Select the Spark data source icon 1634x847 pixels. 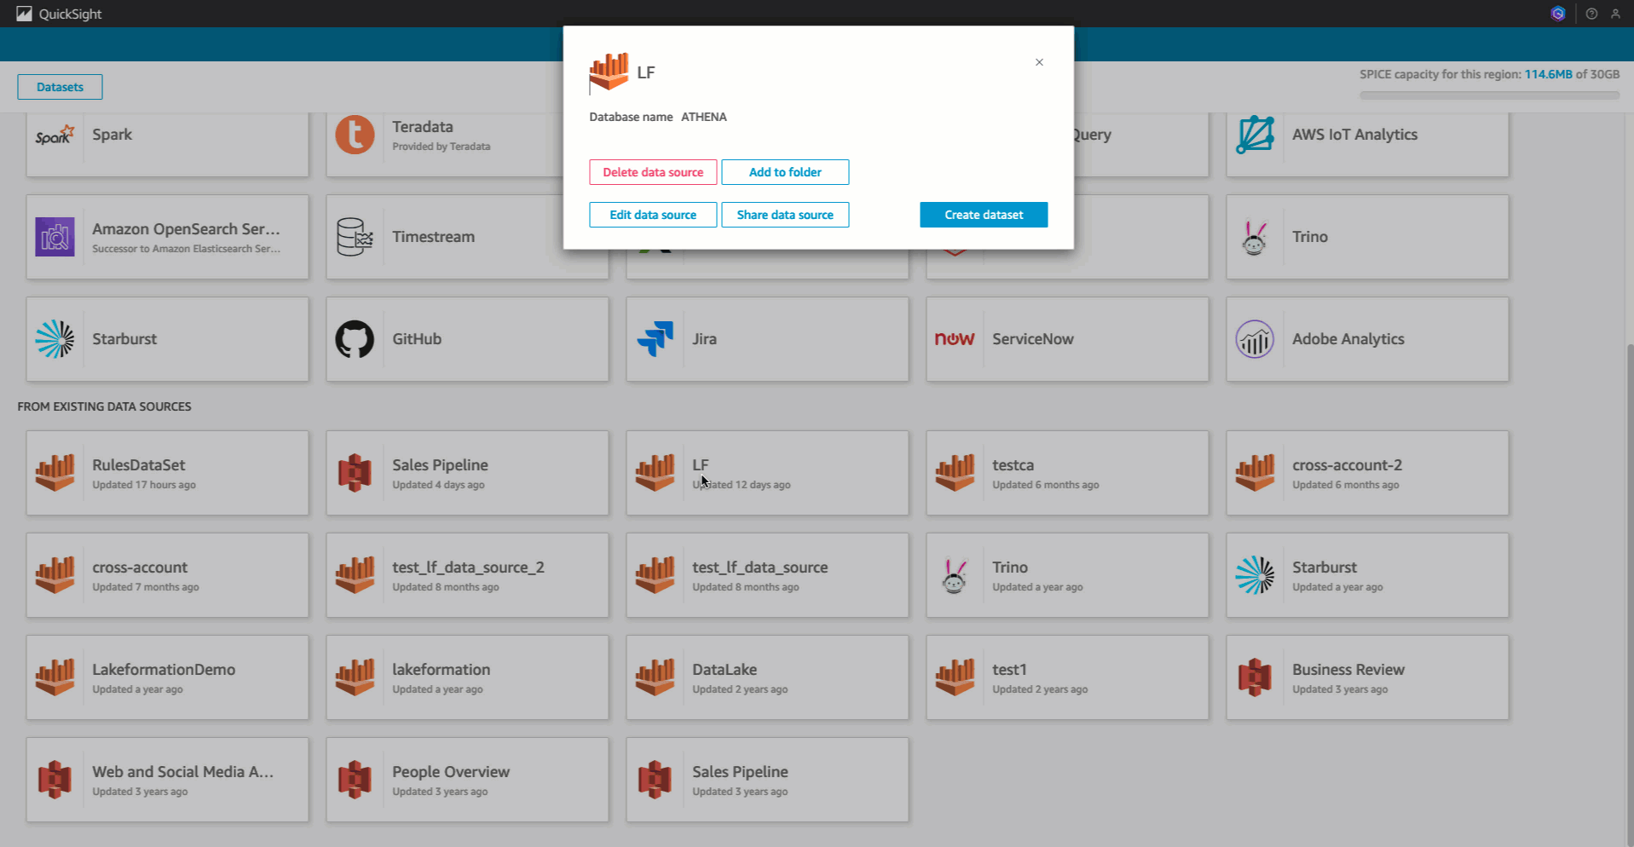[x=55, y=135]
